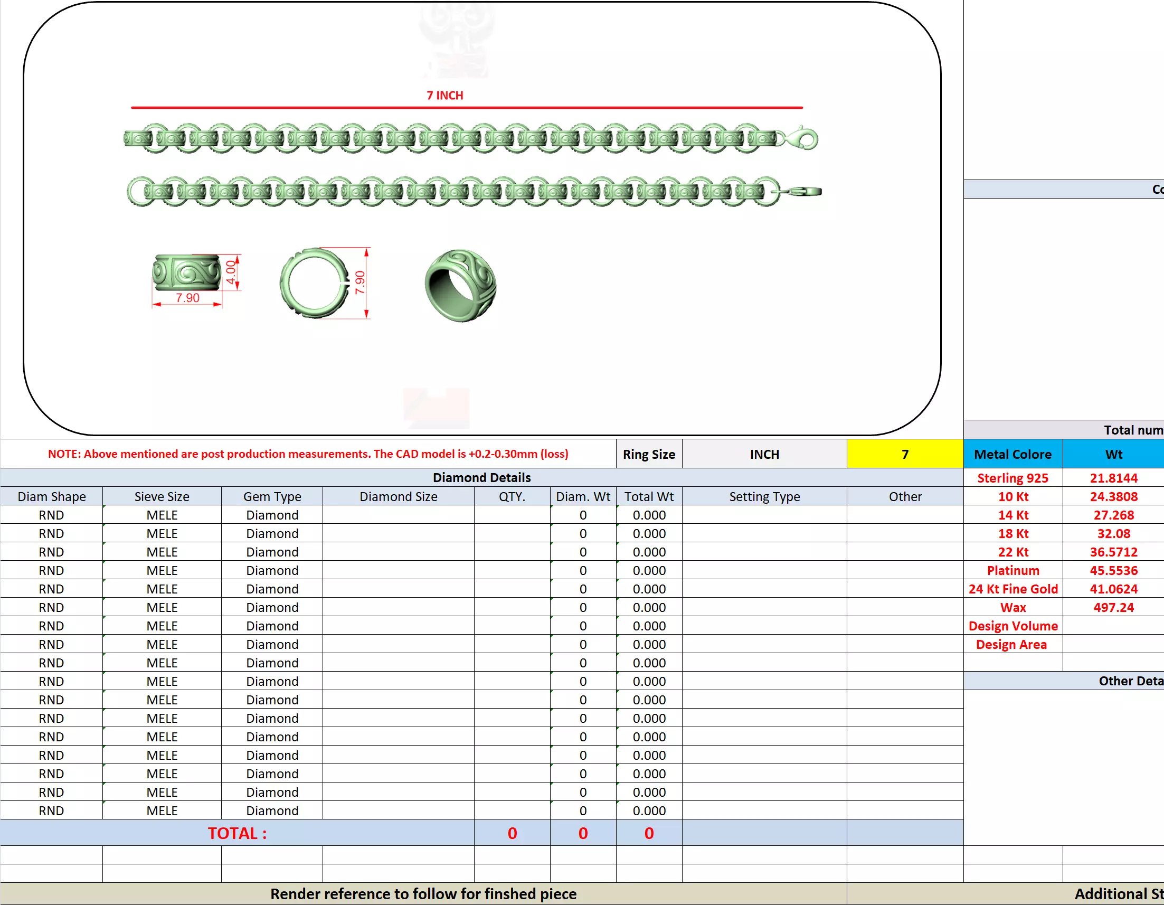Select the red post production NOTE text
This screenshot has width=1164, height=905.
pos(308,454)
